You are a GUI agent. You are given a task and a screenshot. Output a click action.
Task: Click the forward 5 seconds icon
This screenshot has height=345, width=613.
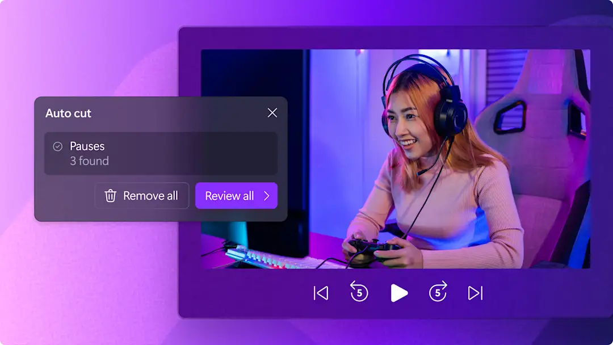pos(437,293)
